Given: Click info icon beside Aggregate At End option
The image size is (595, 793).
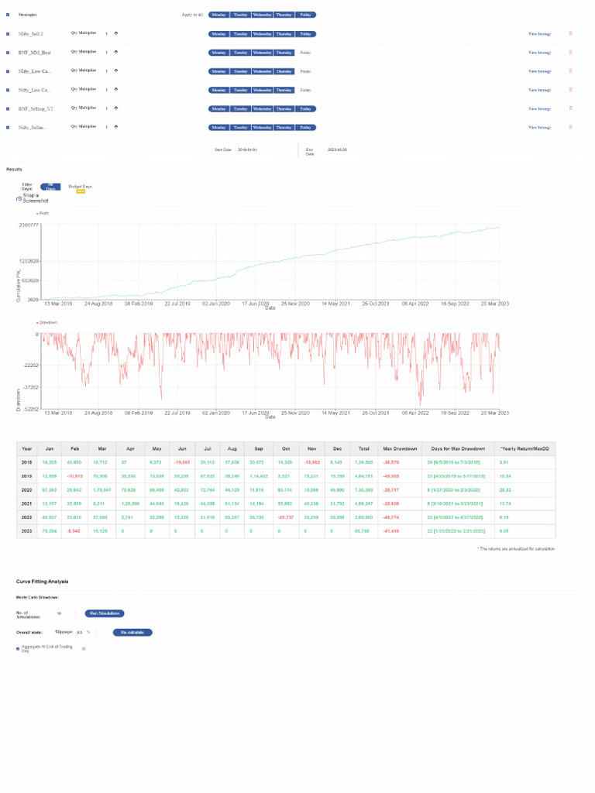Looking at the screenshot, I should pyautogui.click(x=84, y=648).
